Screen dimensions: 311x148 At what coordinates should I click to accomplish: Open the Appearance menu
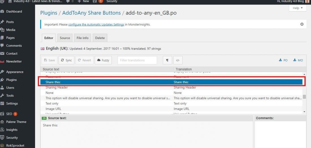tap(15, 72)
